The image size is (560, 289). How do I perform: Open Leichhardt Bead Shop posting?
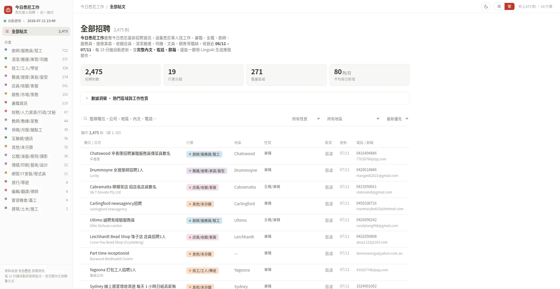click(x=128, y=237)
